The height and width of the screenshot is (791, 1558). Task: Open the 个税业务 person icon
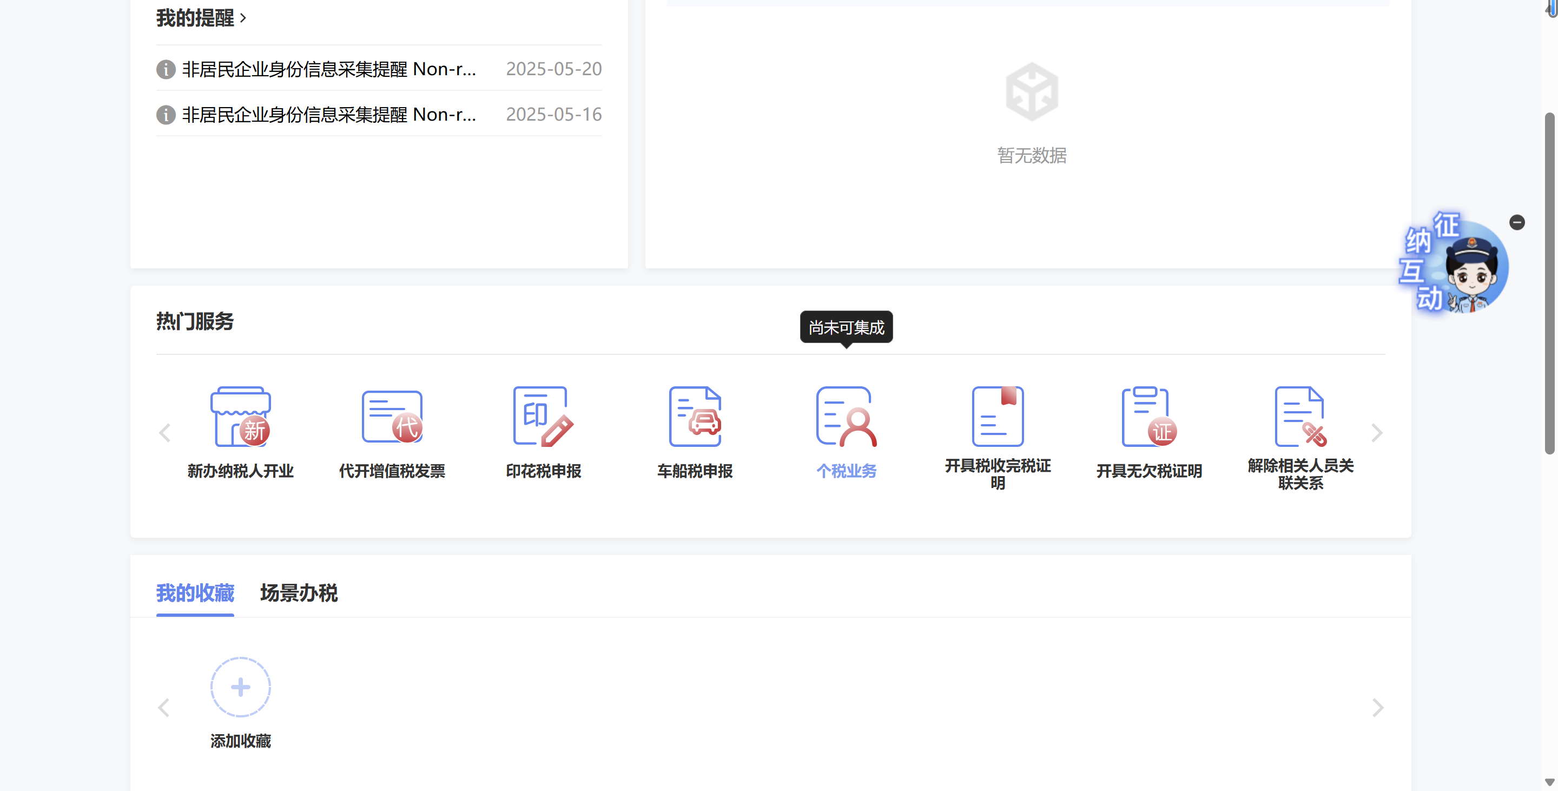tap(846, 417)
